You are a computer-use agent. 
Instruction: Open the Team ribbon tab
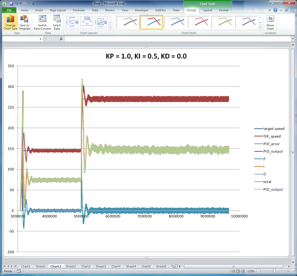[176, 10]
